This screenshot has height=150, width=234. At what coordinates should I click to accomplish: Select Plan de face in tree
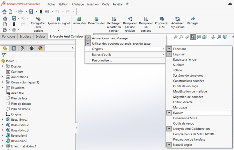(x=19, y=98)
